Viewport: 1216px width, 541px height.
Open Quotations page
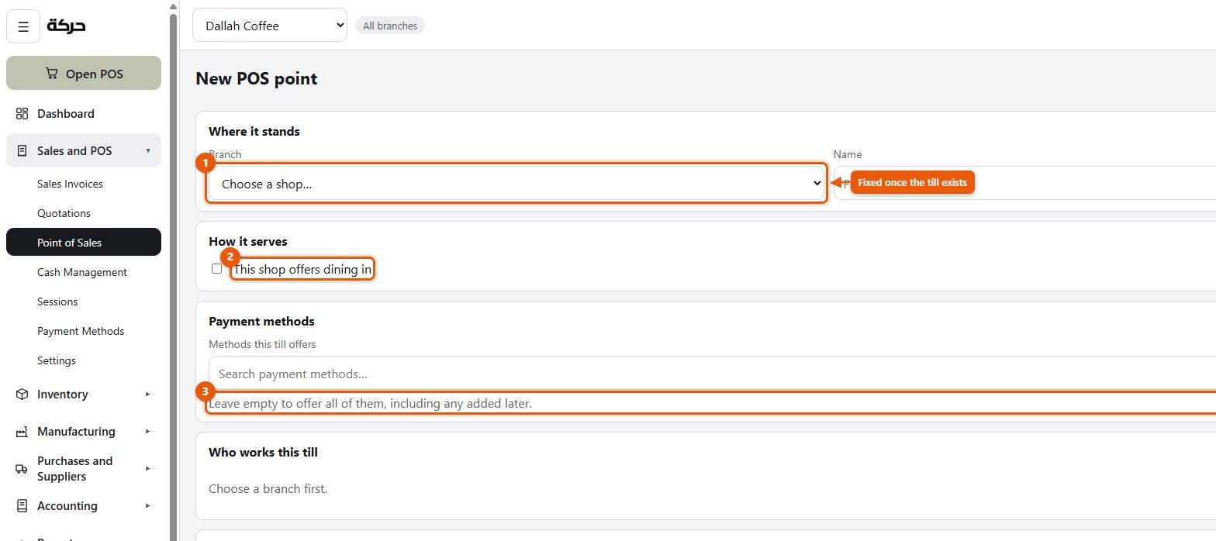[x=64, y=213]
